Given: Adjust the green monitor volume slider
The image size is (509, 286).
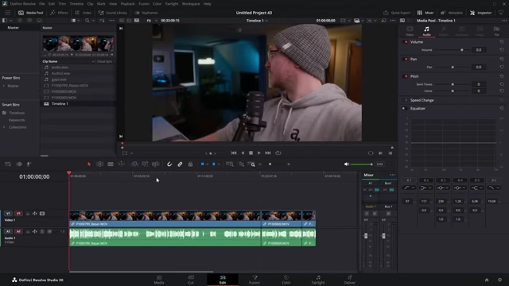Looking at the screenshot, I should click(x=362, y=164).
